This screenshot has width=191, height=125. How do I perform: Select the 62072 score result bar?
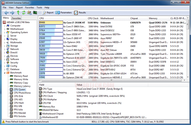coord(51,27)
